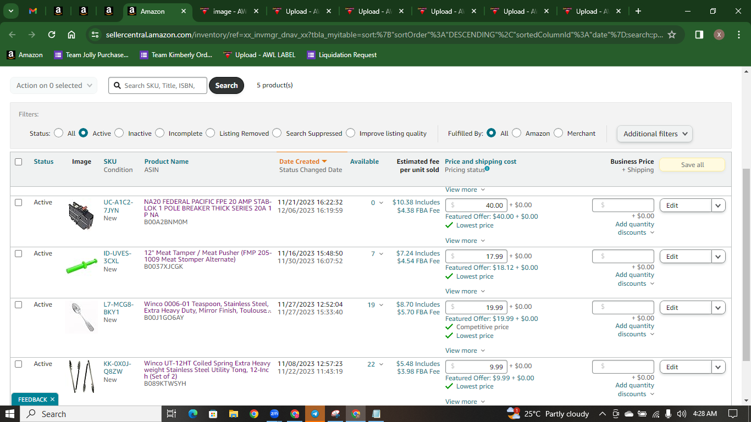The image size is (751, 422).
Task: Open Telegram from the taskbar
Action: coord(314,414)
